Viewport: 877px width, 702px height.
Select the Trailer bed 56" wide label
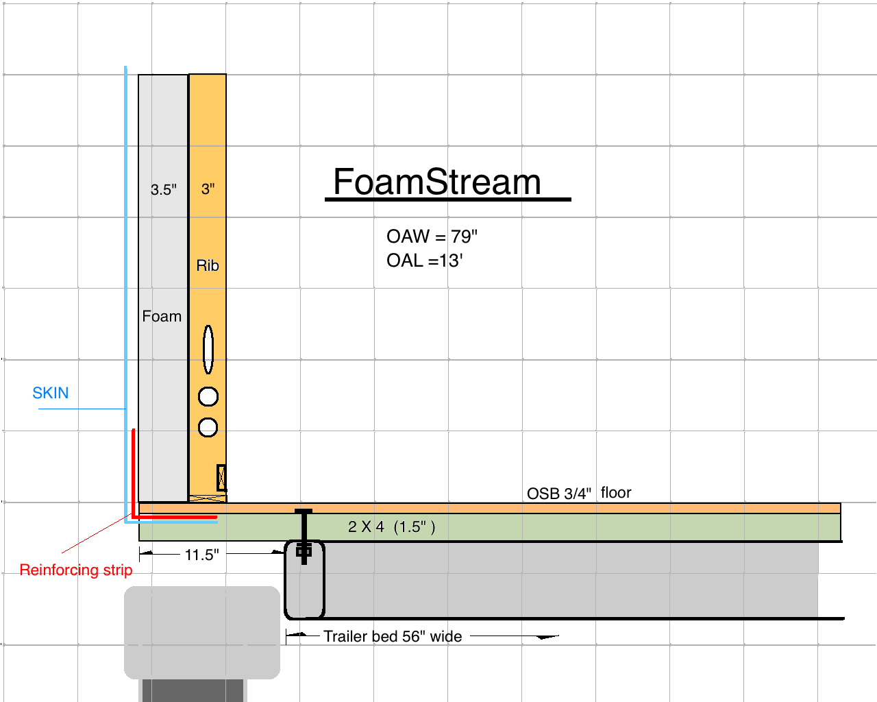(393, 636)
